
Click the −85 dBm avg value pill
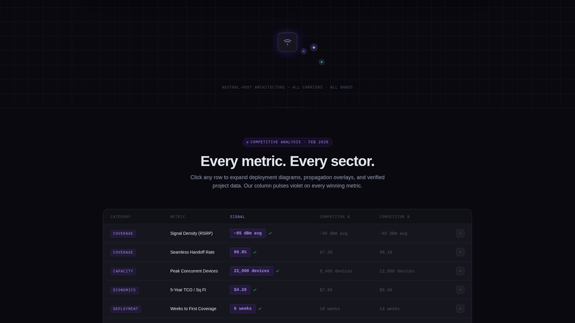pos(248,233)
